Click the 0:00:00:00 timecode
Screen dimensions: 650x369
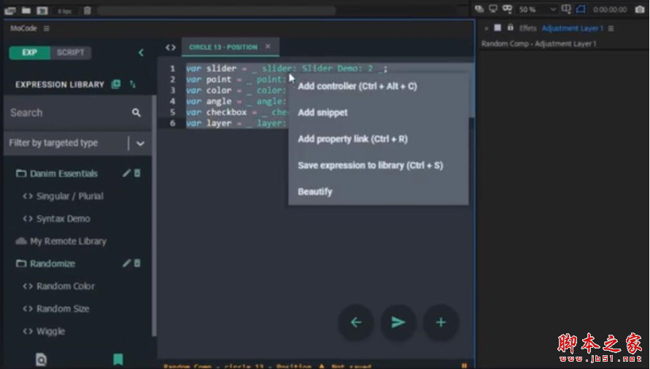pyautogui.click(x=610, y=9)
